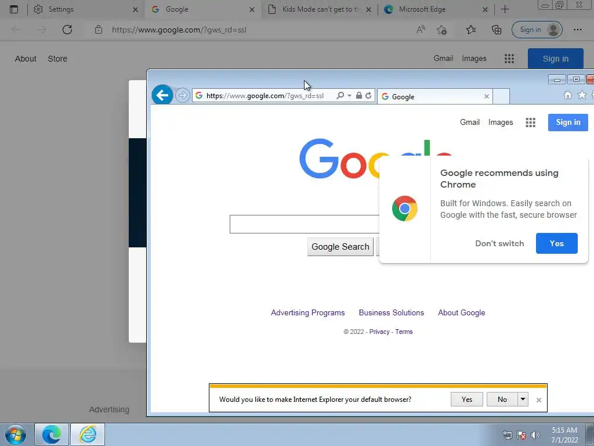Open Images link in Edge page

(474, 59)
